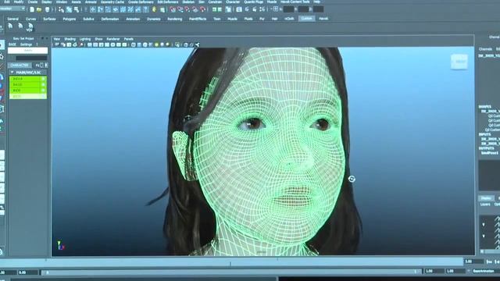
Task: Open the Channels menu in channel box
Action: coord(485,49)
